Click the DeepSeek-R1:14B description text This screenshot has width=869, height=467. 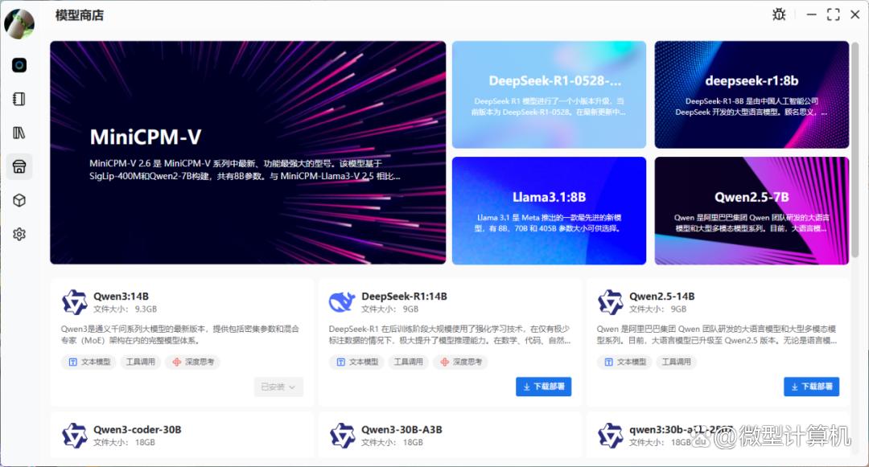click(x=450, y=334)
